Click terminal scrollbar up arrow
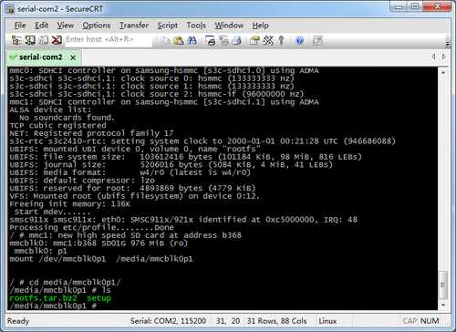Viewport: 456px width, 332px height. click(x=443, y=72)
